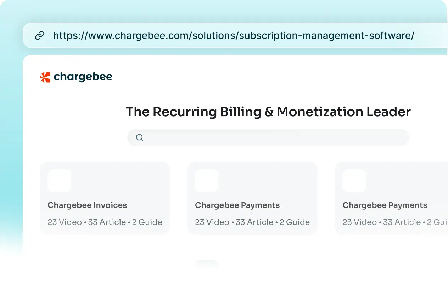Screen dimensions: 448x306
Task: Click '23 Video • 33 Article • 2 Guide' under middle Payments card
Action: [252, 222]
